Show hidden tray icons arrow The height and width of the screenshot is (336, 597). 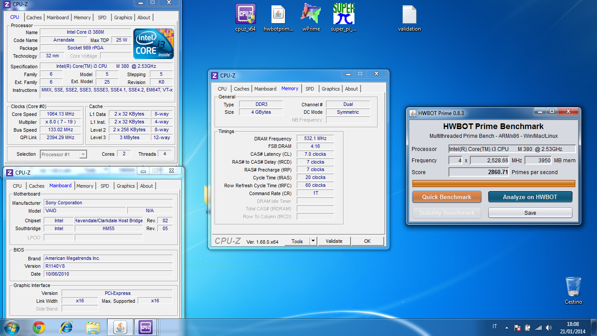[x=507, y=327]
